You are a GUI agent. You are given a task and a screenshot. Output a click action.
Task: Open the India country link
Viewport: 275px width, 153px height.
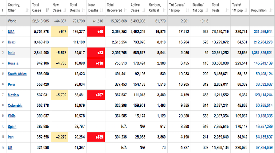(x=12, y=53)
